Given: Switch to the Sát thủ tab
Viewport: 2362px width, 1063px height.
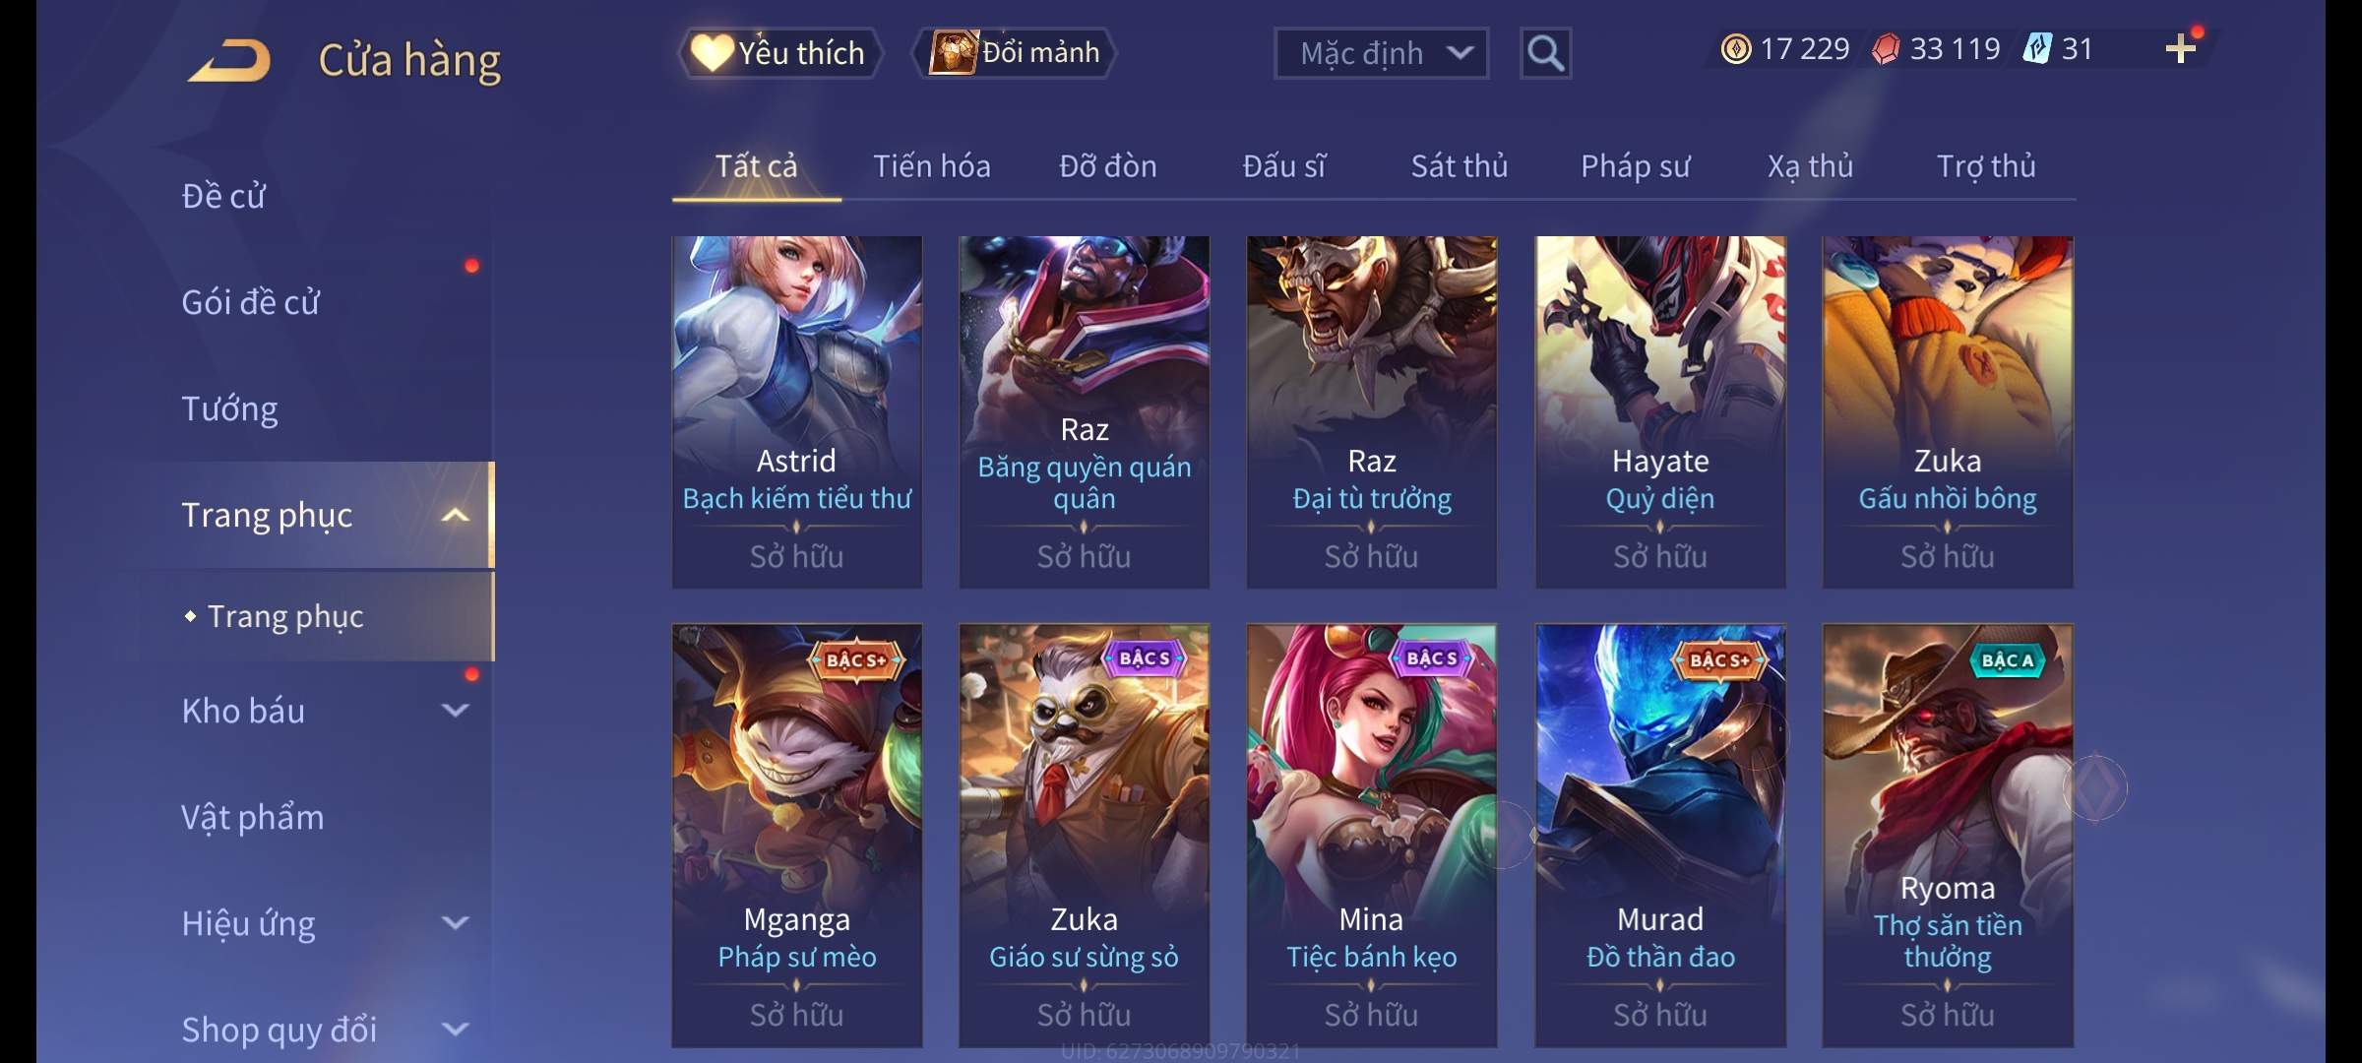Looking at the screenshot, I should tap(1460, 166).
